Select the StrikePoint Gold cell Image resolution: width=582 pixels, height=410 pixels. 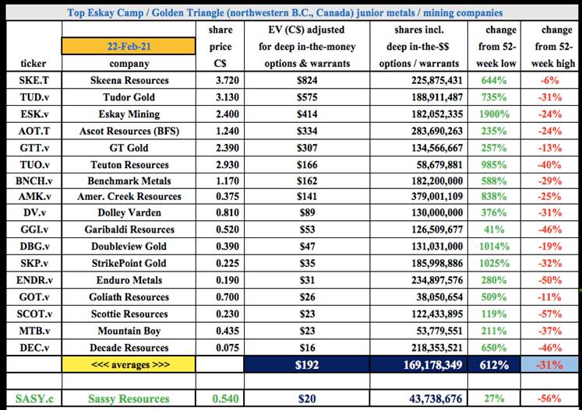[x=129, y=263]
